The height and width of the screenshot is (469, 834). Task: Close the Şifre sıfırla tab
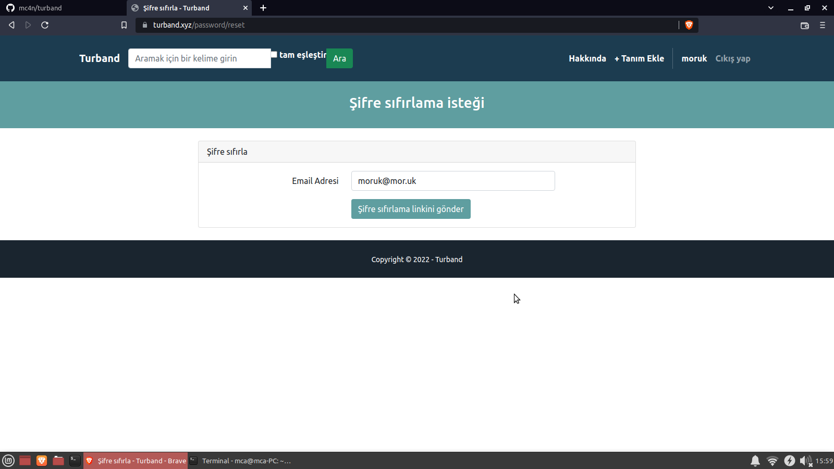click(246, 8)
